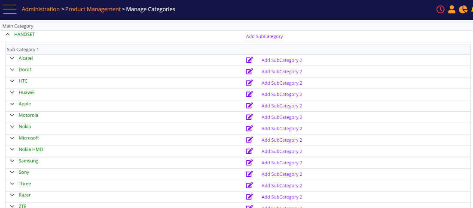Viewport: 473px width, 208px height.
Task: Add SubCategory 2 under Razer
Action: pos(282,197)
